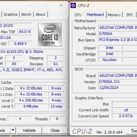Viewport: 137px width, 137px height.
Task: Maximize the left CPU-Z window
Action: (x=45, y=5)
